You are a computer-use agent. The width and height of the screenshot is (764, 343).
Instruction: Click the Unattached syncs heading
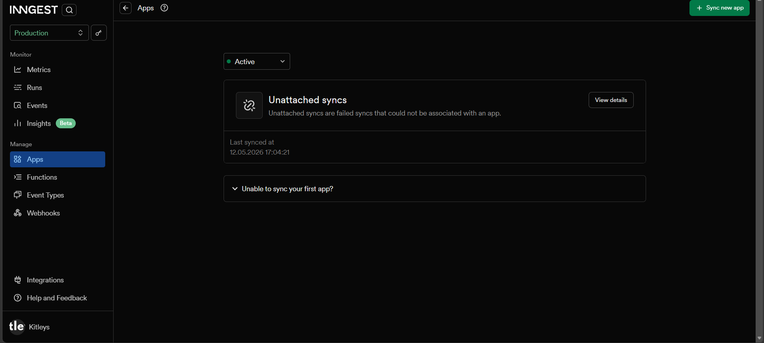(x=308, y=100)
